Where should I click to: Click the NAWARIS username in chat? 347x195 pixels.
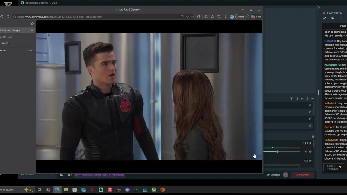(x=330, y=41)
